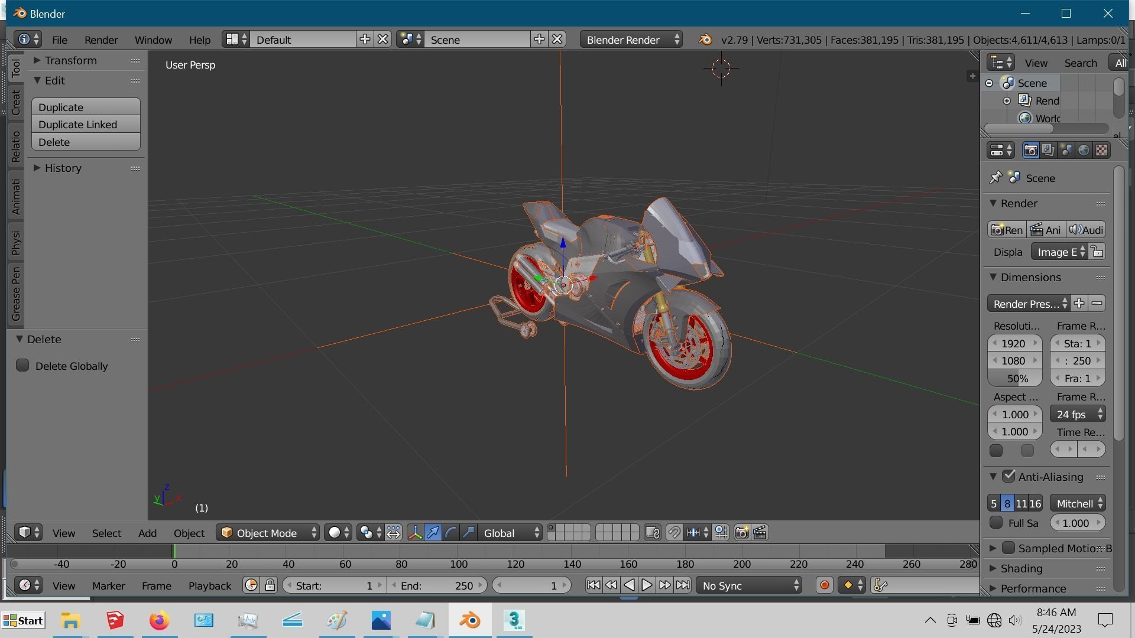Select the scale manipulator icon

[468, 533]
